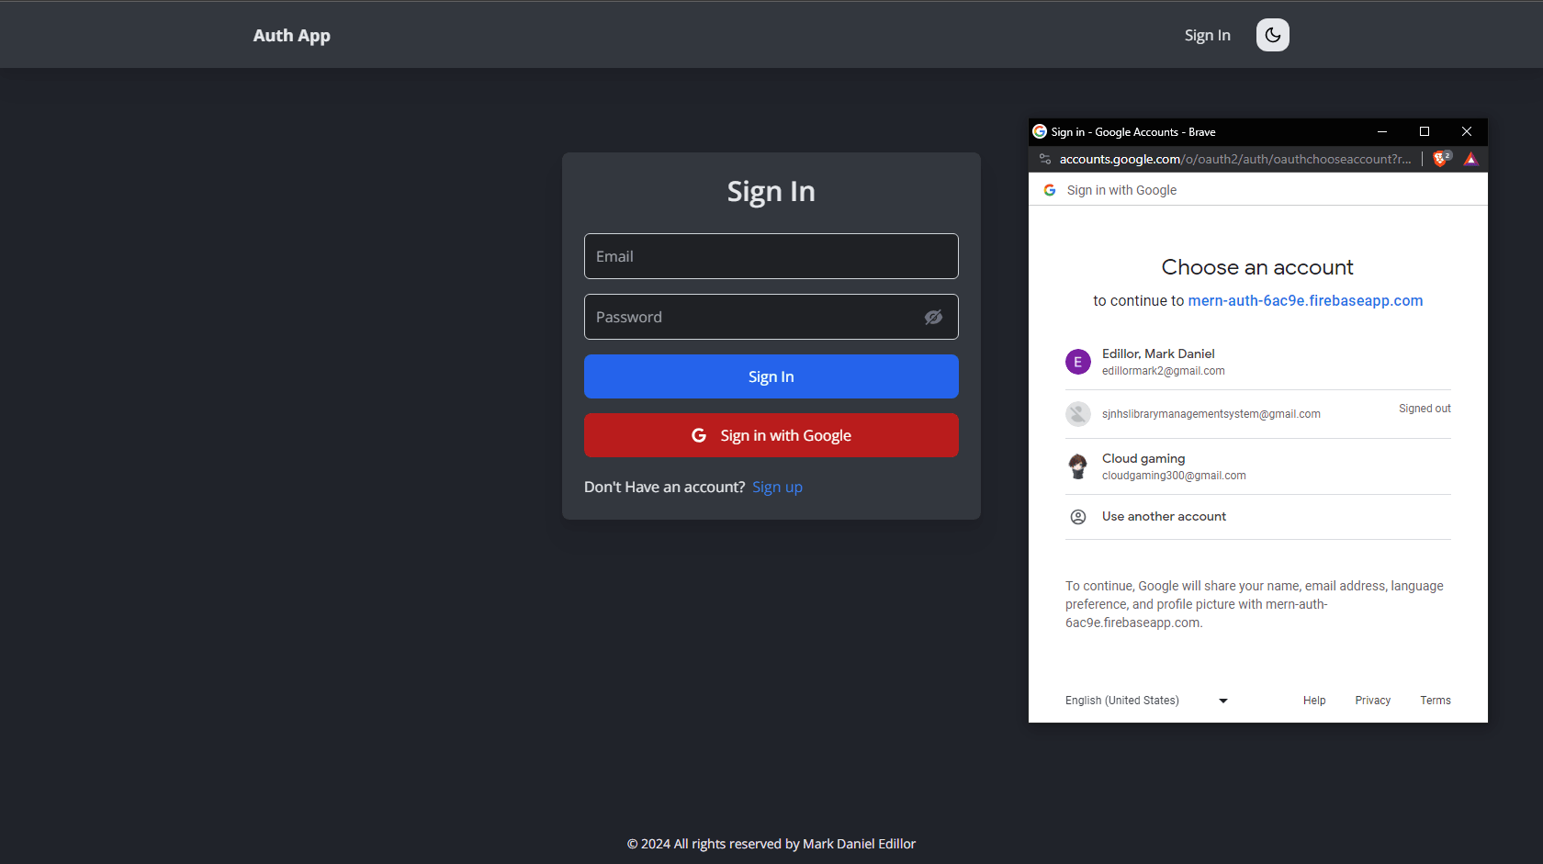Click the Google logo next to Sign in with Google header
The width and height of the screenshot is (1543, 864).
[1050, 190]
